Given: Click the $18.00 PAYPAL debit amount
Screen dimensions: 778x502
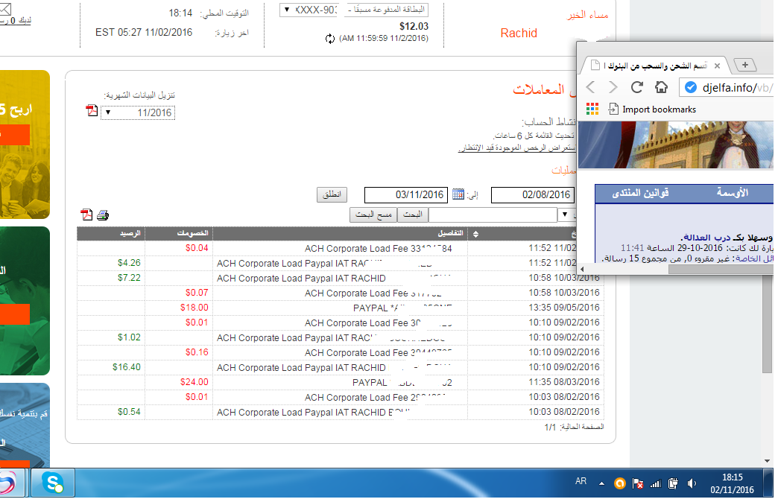Looking at the screenshot, I should coord(194,308).
